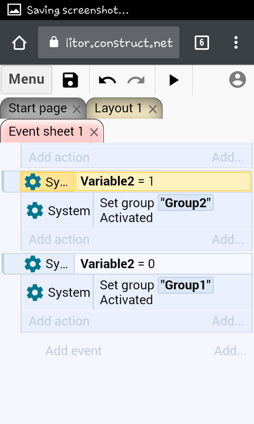
Task: Click Add action under Group1 event
Action: 59,321
